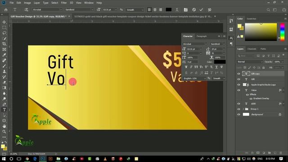Open Chrome from the Windows taskbar
288x162 pixels.
click(x=27, y=159)
